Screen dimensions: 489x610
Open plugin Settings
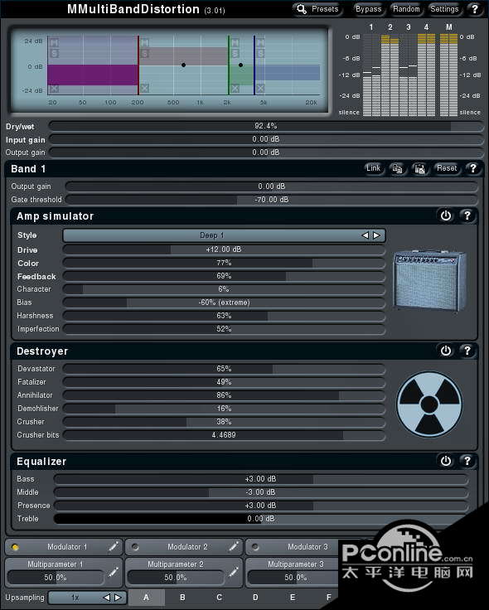coord(444,9)
